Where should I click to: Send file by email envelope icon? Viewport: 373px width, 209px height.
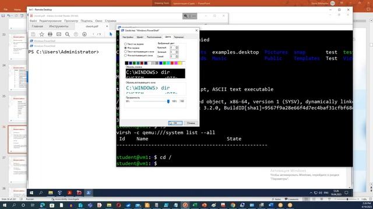(x=59, y=34)
